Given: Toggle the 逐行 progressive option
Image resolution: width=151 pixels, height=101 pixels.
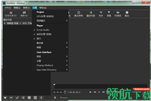Looking at the screenshot, I should (x=50, y=39).
